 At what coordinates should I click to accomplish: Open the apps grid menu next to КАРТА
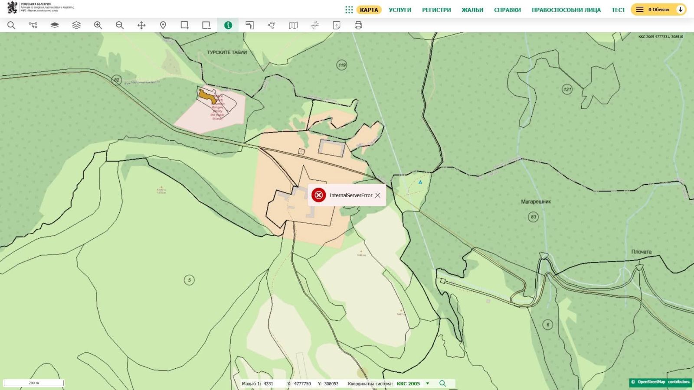pyautogui.click(x=349, y=10)
